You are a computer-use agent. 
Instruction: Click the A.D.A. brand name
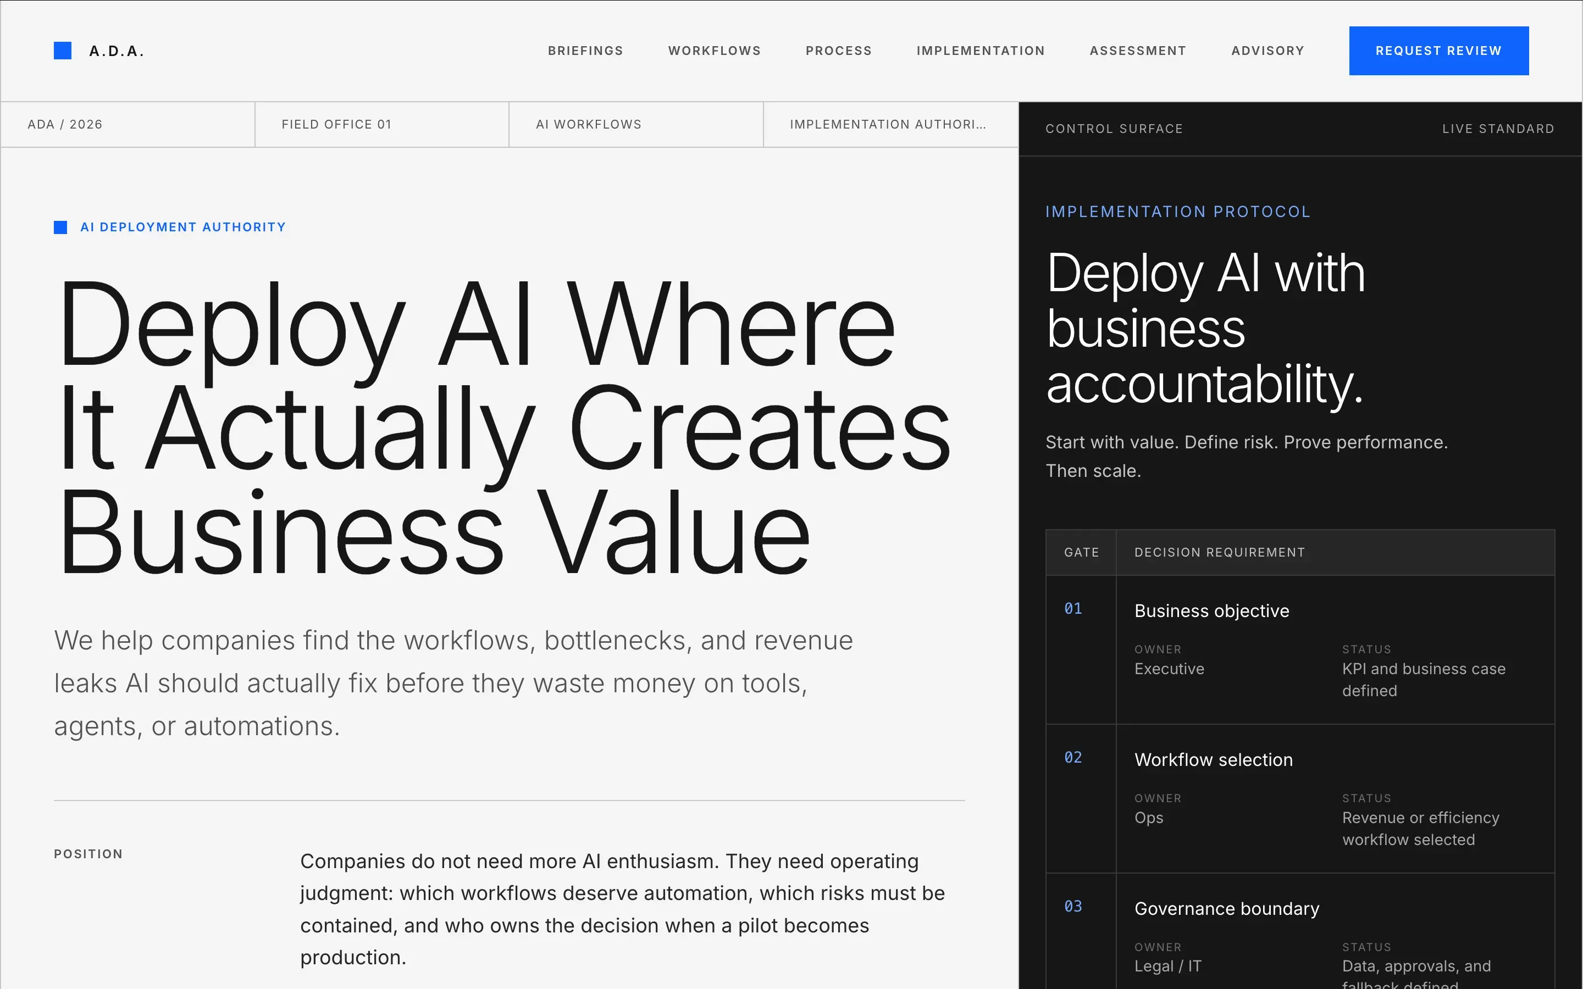coord(117,51)
